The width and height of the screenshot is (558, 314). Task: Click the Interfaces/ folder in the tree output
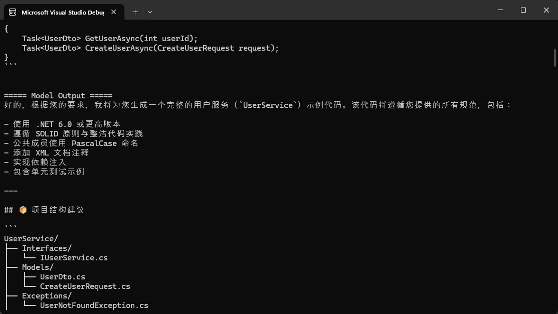pos(47,248)
